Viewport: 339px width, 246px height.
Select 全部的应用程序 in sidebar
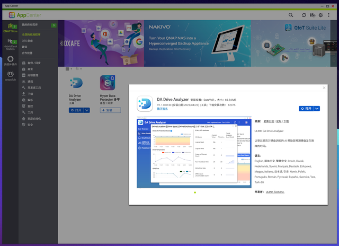click(31, 34)
